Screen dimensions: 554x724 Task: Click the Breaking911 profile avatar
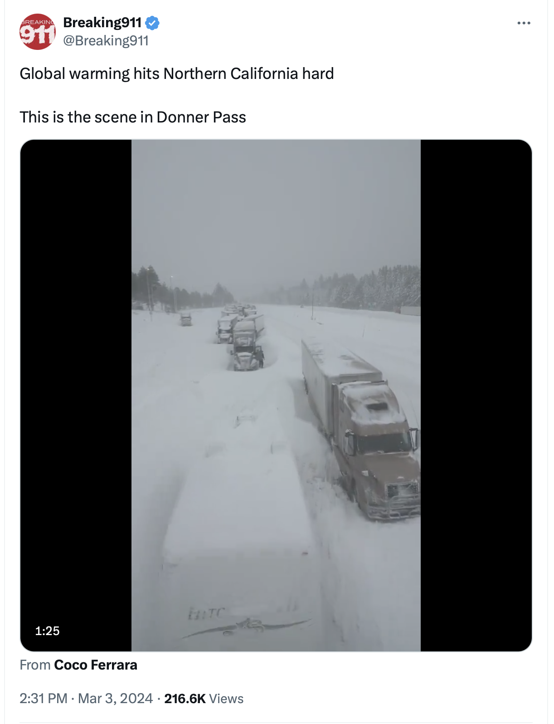pos(37,32)
